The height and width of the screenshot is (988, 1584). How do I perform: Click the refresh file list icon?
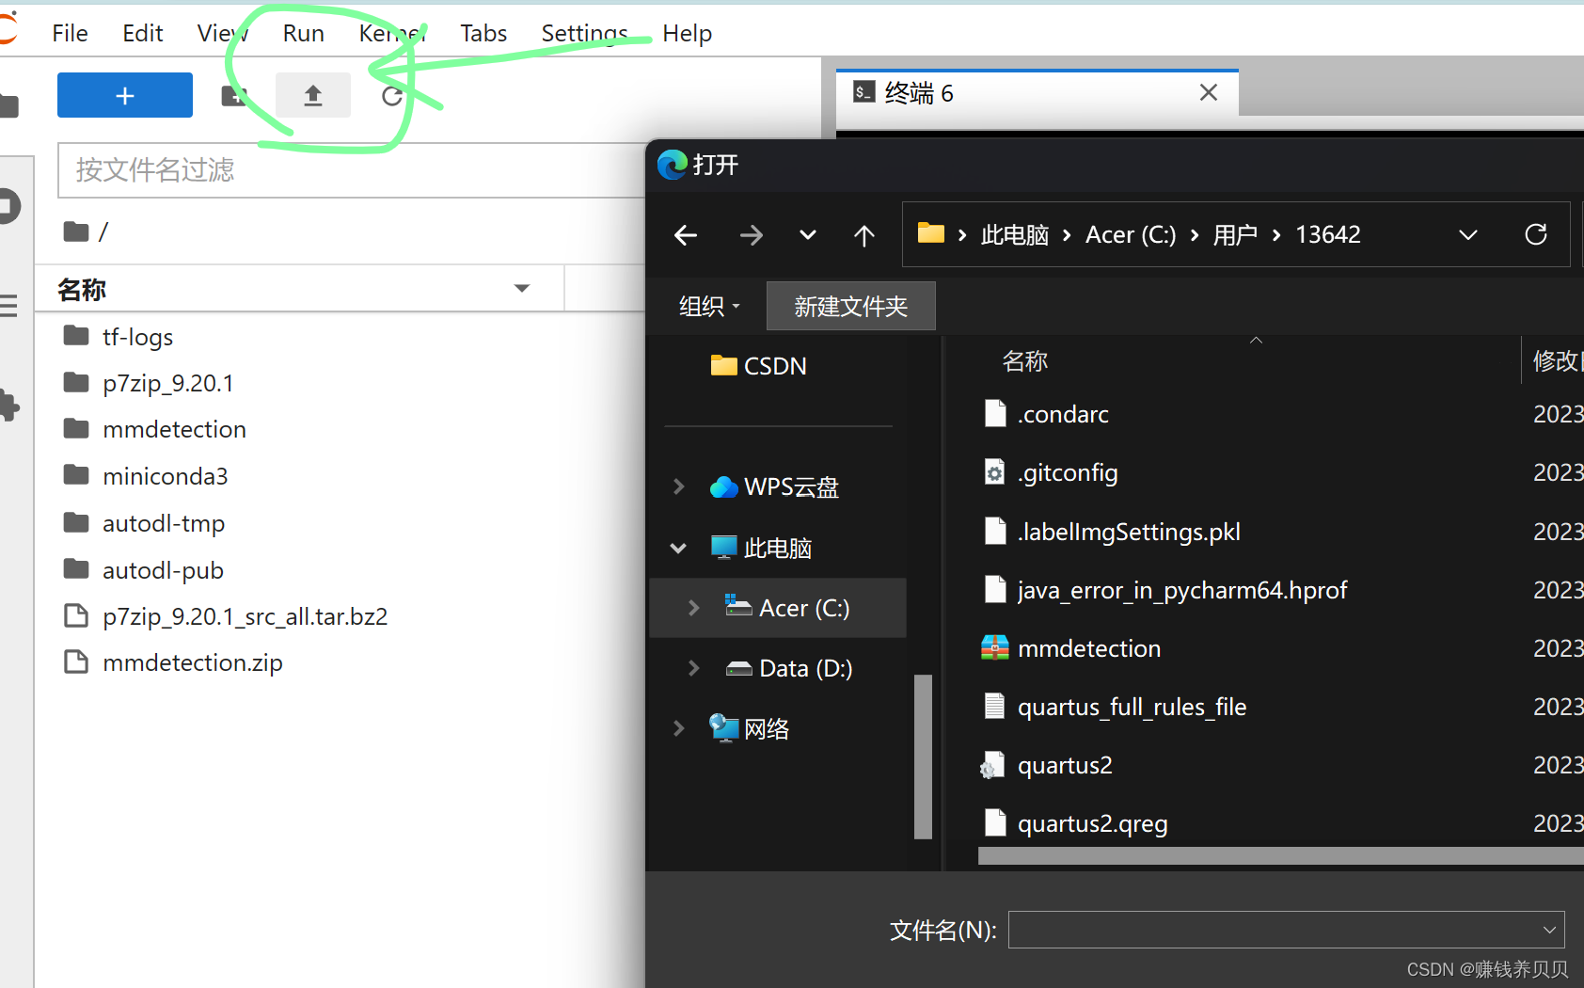coord(392,95)
